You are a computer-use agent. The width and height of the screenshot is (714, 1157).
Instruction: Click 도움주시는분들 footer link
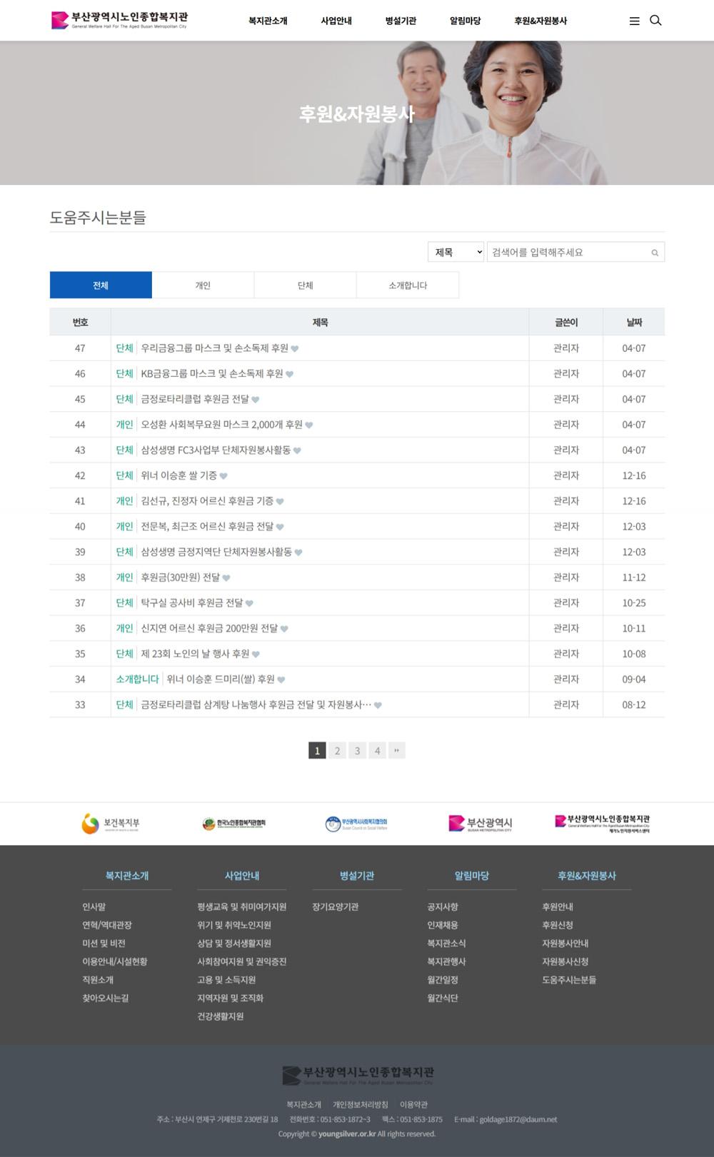point(569,980)
